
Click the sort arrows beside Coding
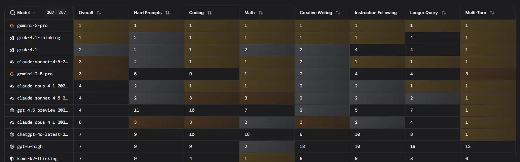209,13
